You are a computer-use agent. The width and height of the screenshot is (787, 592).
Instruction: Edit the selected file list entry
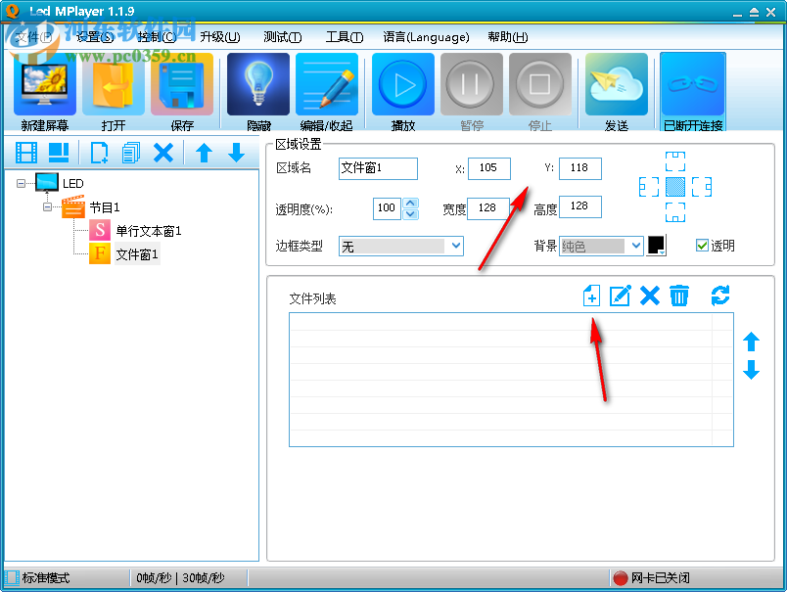[x=620, y=296]
